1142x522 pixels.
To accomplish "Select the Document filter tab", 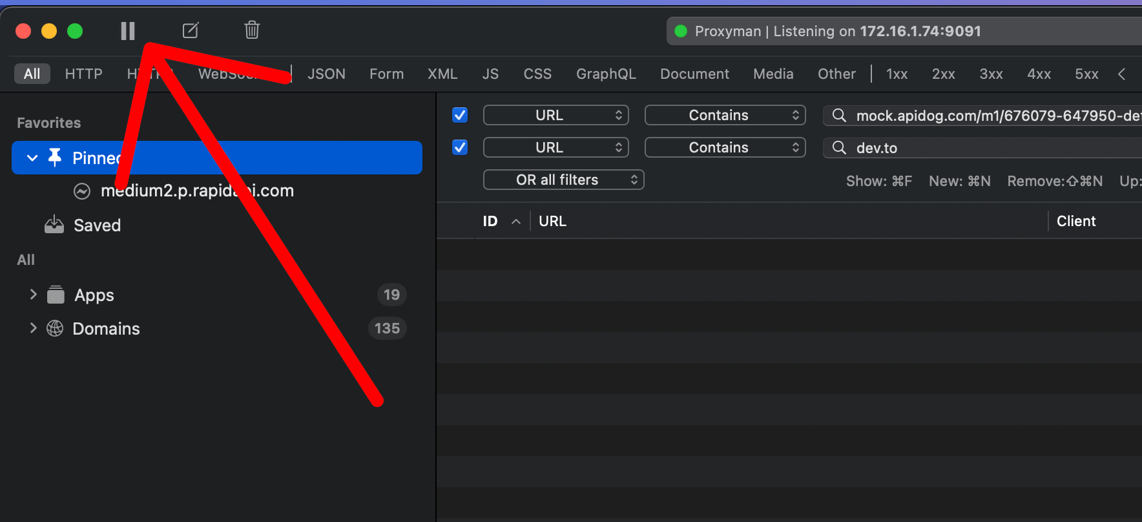I will pyautogui.click(x=694, y=74).
